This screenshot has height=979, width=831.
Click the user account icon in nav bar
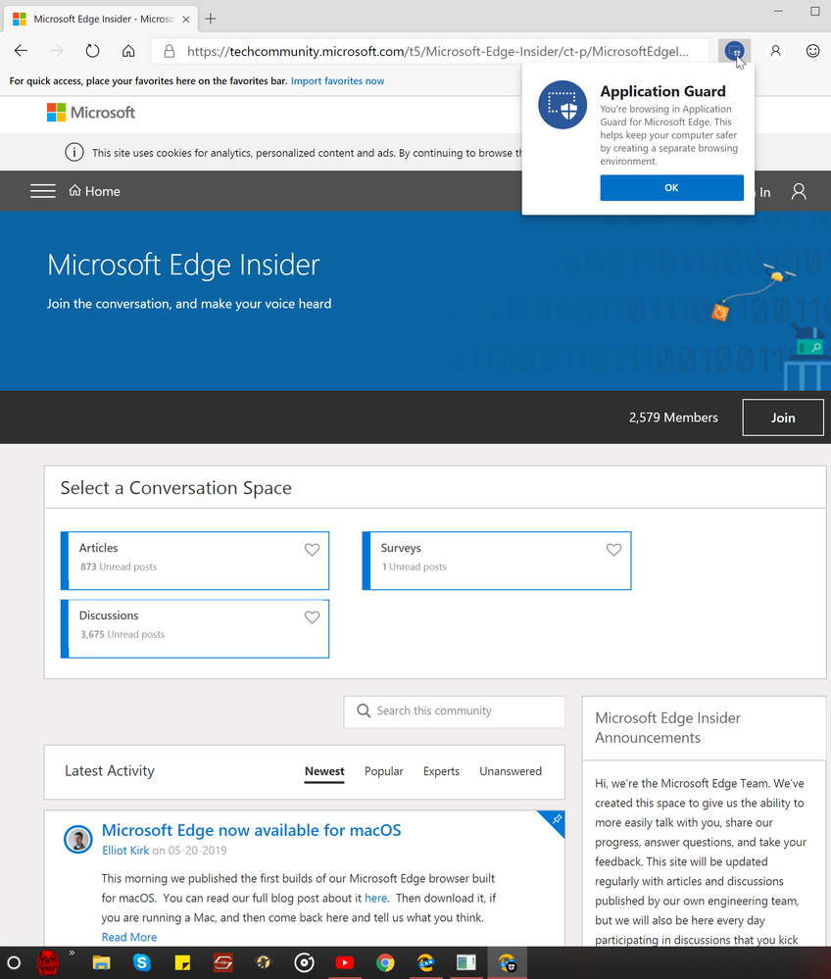point(799,192)
